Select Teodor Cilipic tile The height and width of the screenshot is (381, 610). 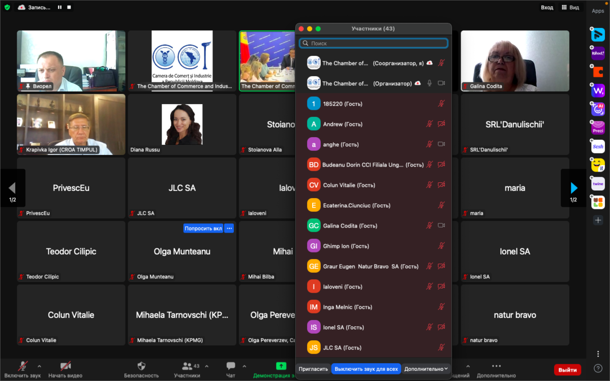pos(71,251)
